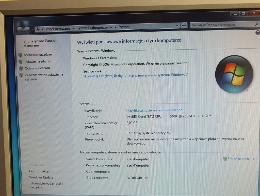Click shield icon beside Ustawienia zdalne
Screen dimensions: 260x196
point(21,62)
